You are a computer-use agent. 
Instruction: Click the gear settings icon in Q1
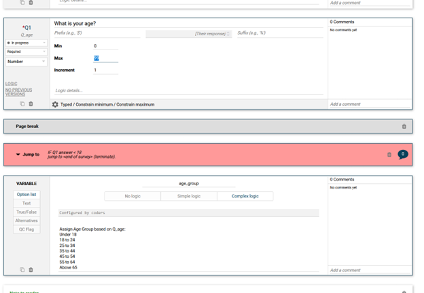click(55, 104)
